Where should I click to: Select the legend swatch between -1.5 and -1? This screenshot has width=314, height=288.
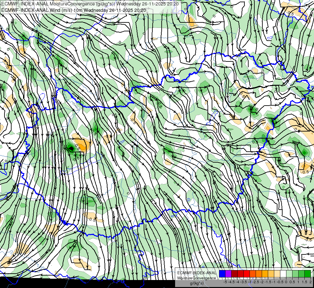[x=271, y=274]
